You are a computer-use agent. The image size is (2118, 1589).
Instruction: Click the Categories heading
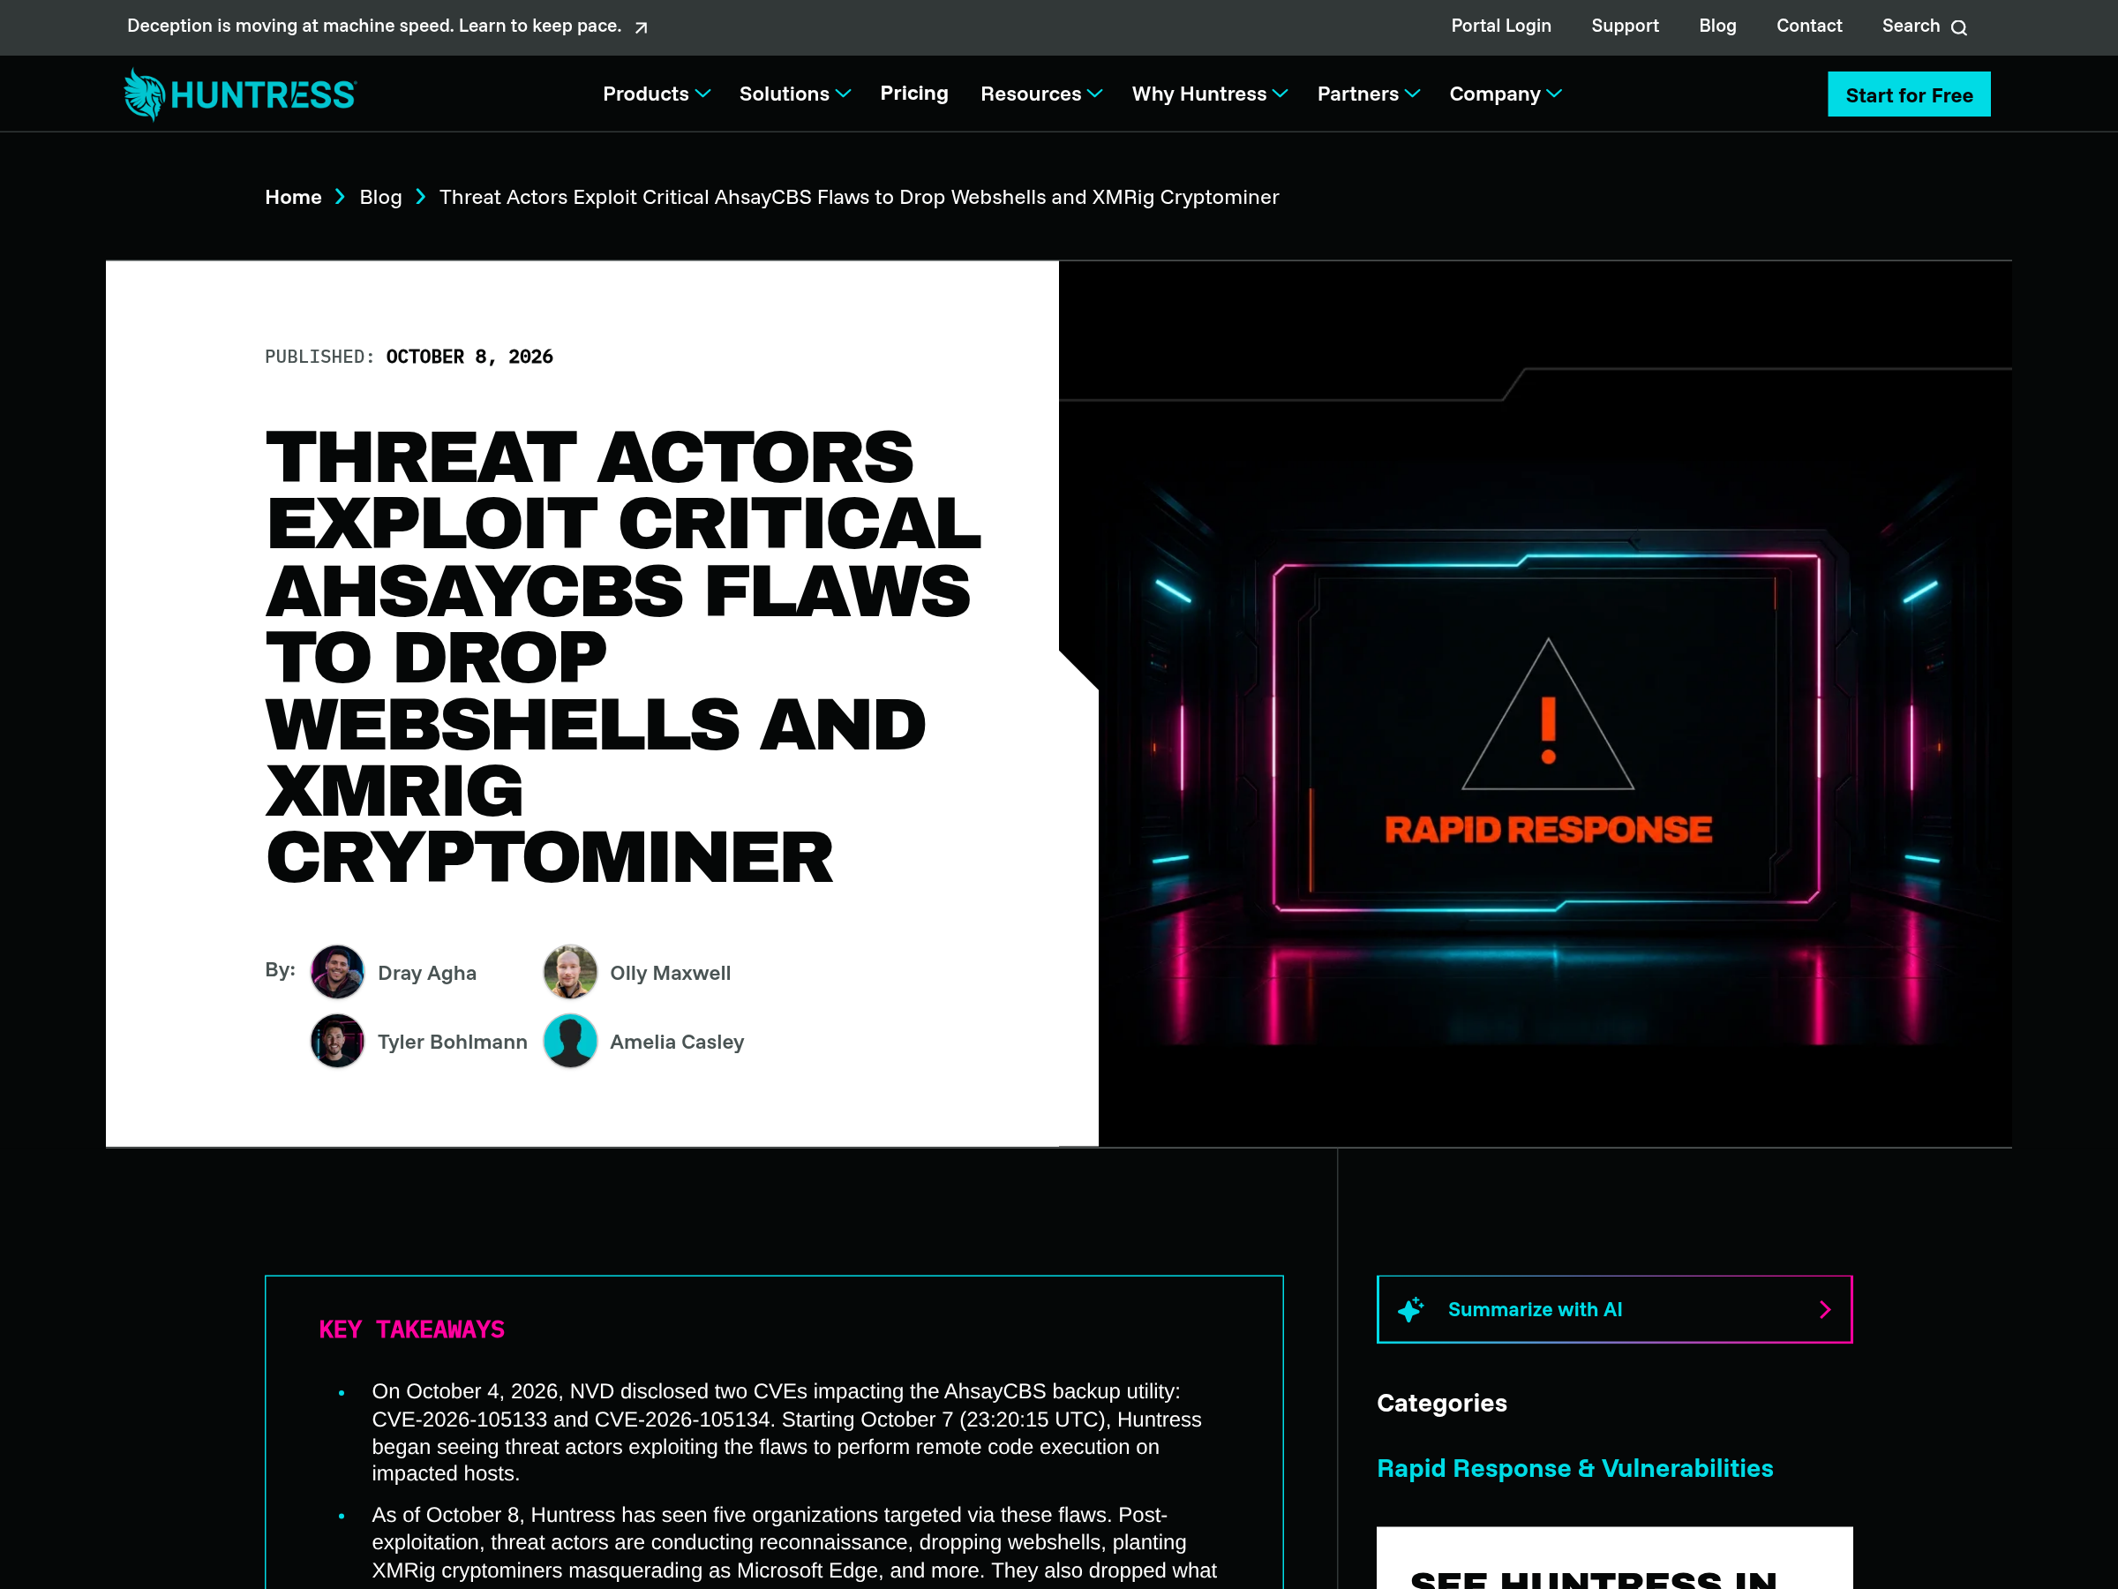[x=1441, y=1404]
